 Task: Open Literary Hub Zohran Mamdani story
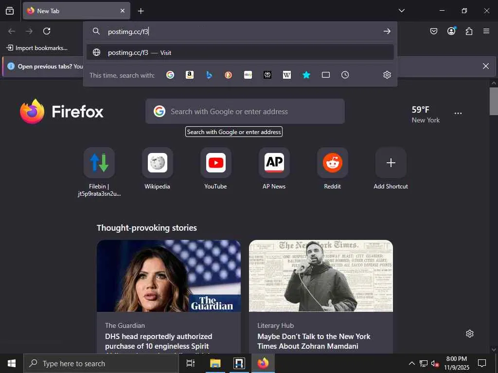tap(314, 341)
